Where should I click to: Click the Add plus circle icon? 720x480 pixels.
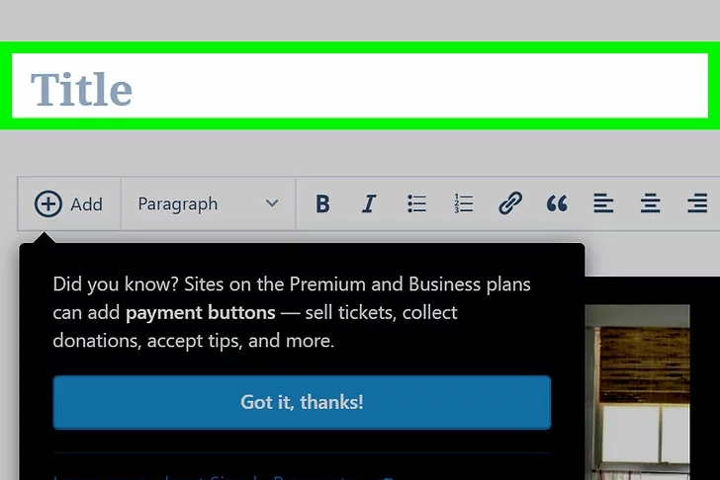pos(47,204)
